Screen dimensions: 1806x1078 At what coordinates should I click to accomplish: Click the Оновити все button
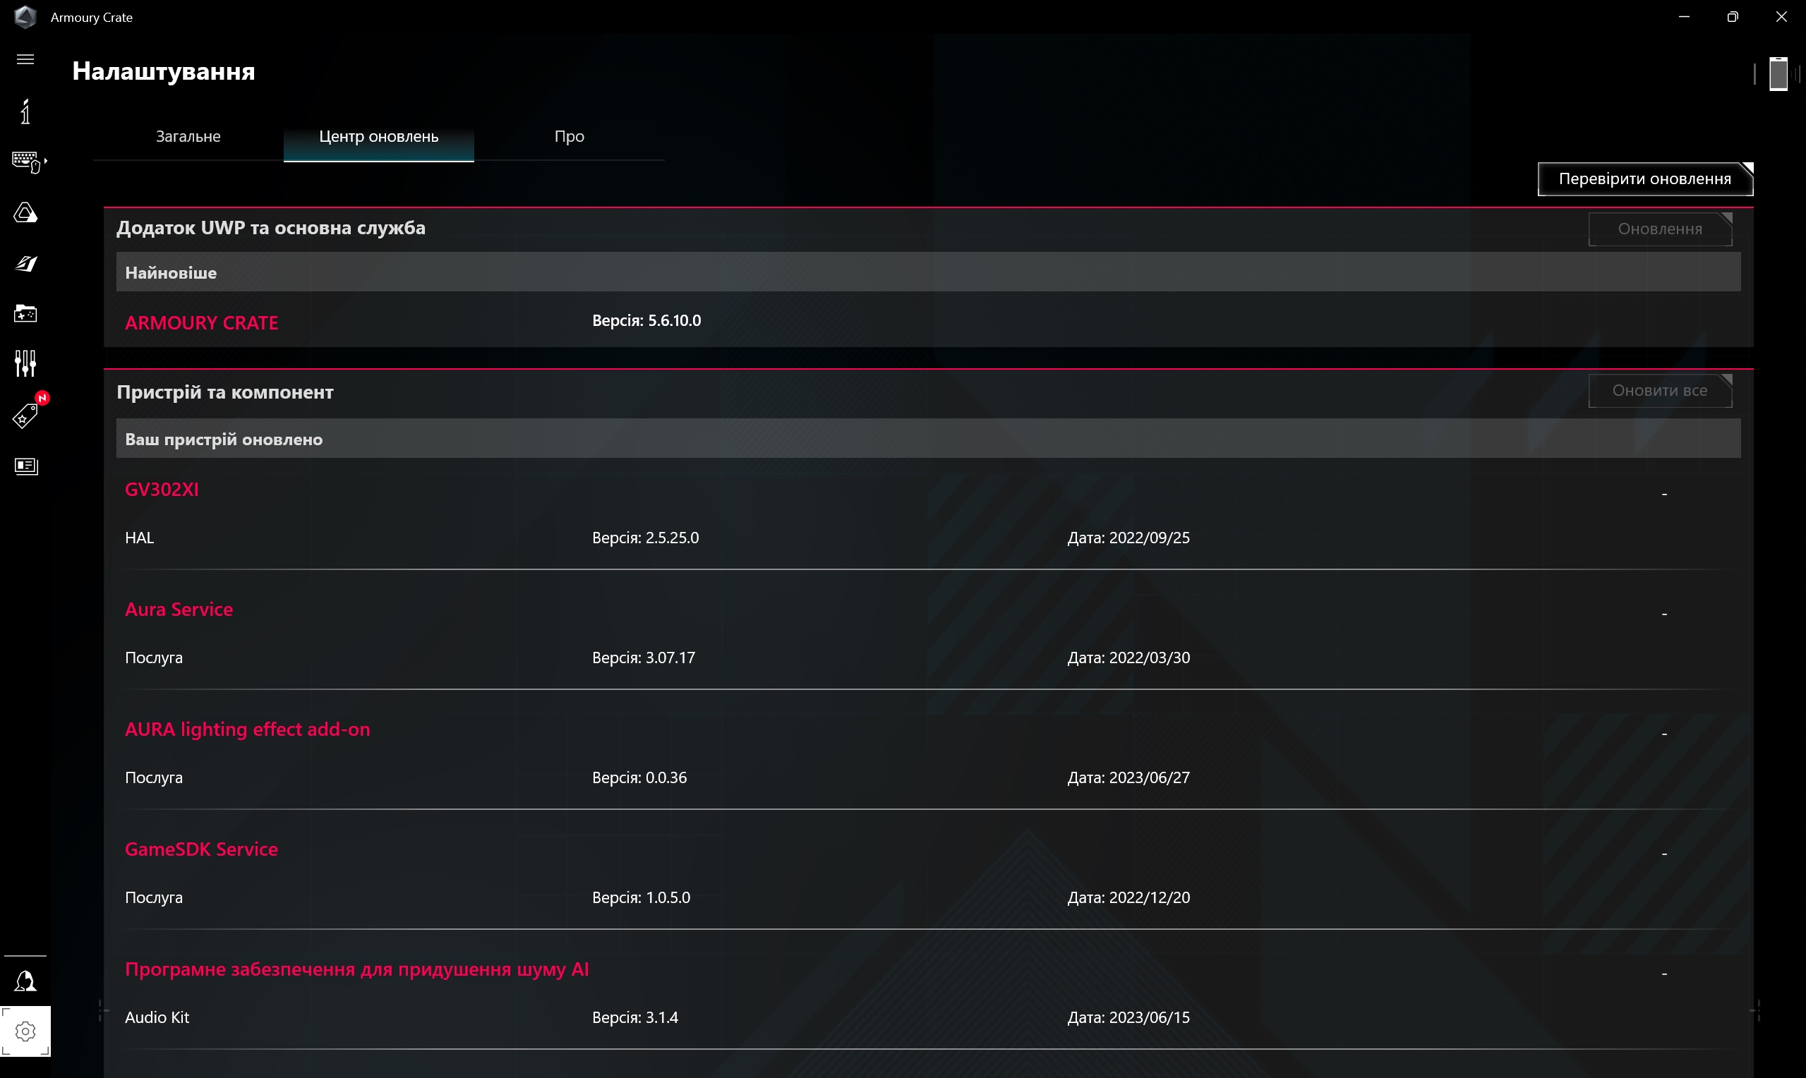1659,391
